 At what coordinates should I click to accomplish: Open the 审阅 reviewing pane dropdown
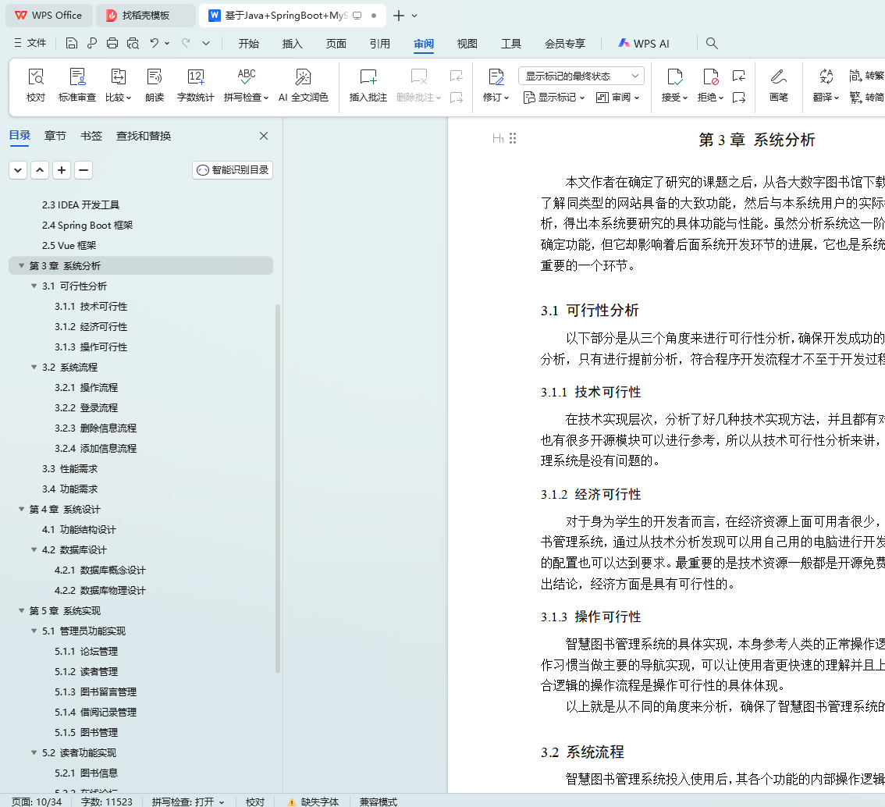coord(617,98)
